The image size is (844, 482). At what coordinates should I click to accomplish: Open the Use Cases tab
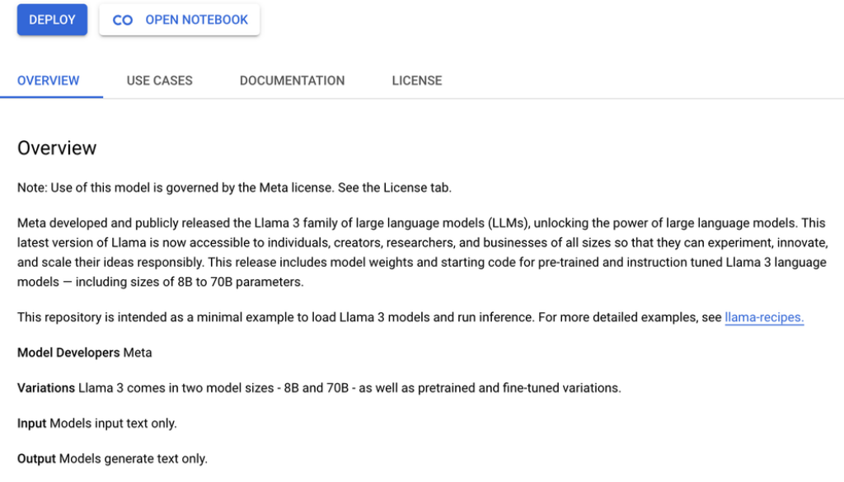click(x=159, y=81)
